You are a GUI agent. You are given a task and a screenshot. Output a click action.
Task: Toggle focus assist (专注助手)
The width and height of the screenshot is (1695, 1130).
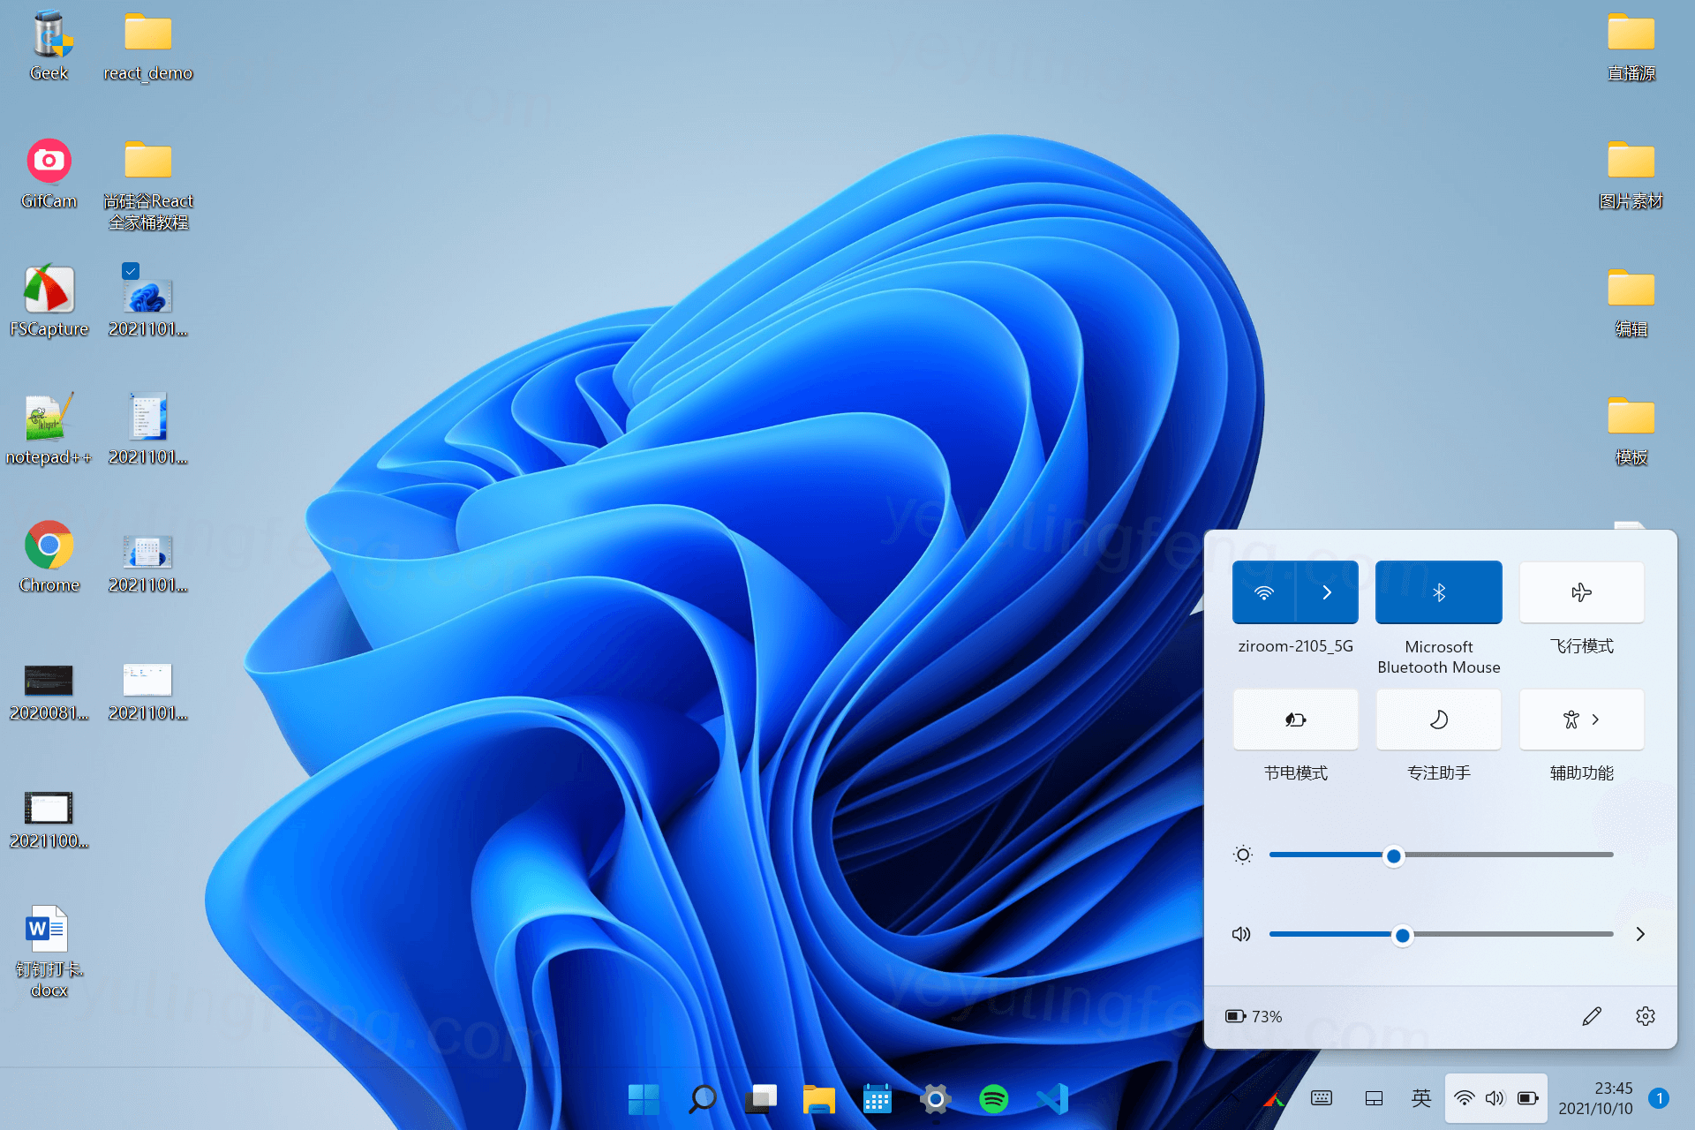(1438, 719)
